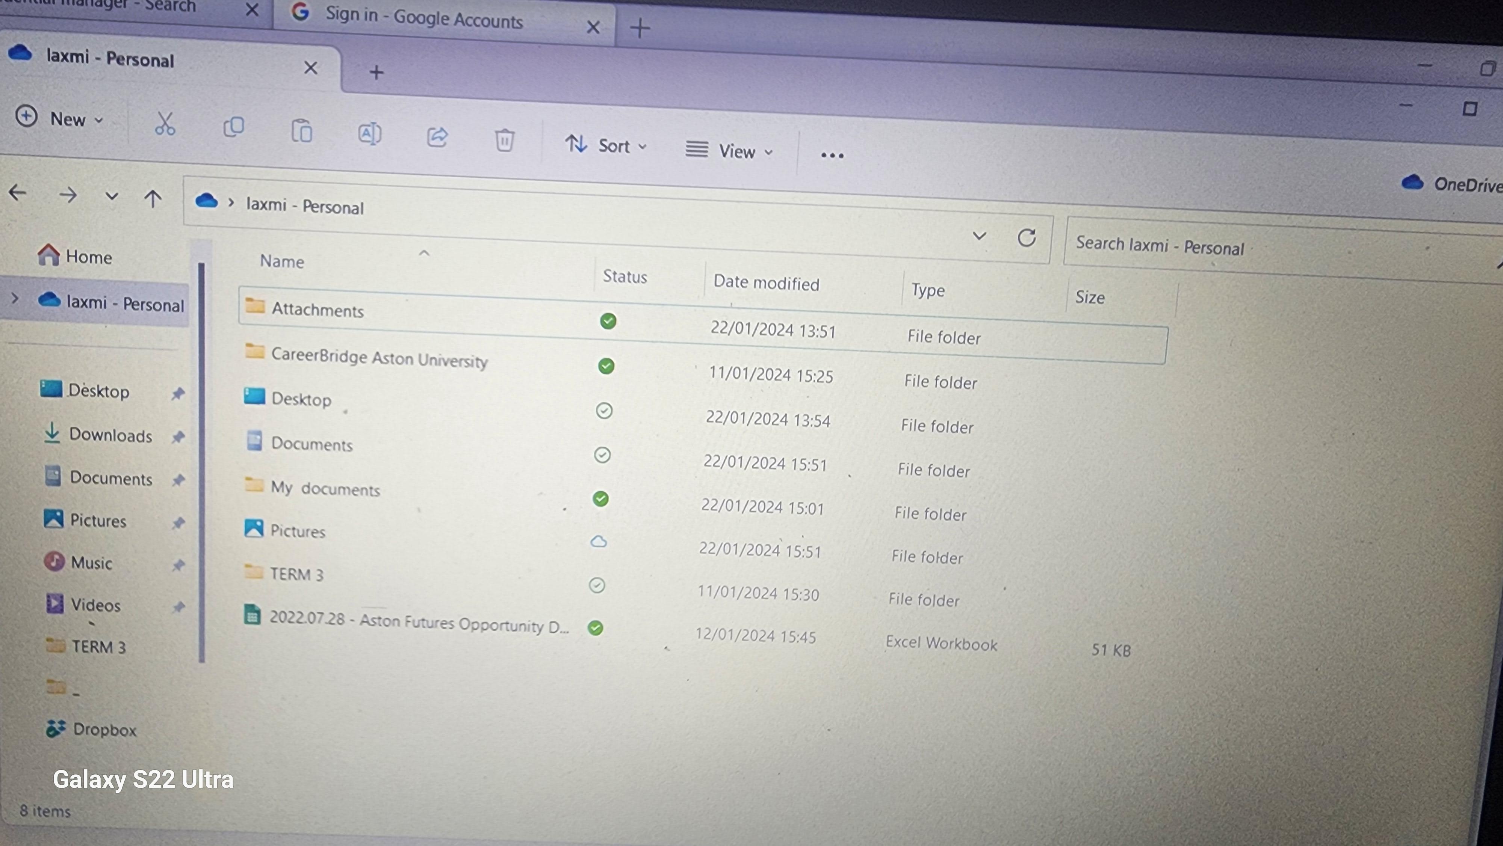Go forward with the right arrow
Image resolution: width=1503 pixels, height=846 pixels.
click(x=68, y=195)
